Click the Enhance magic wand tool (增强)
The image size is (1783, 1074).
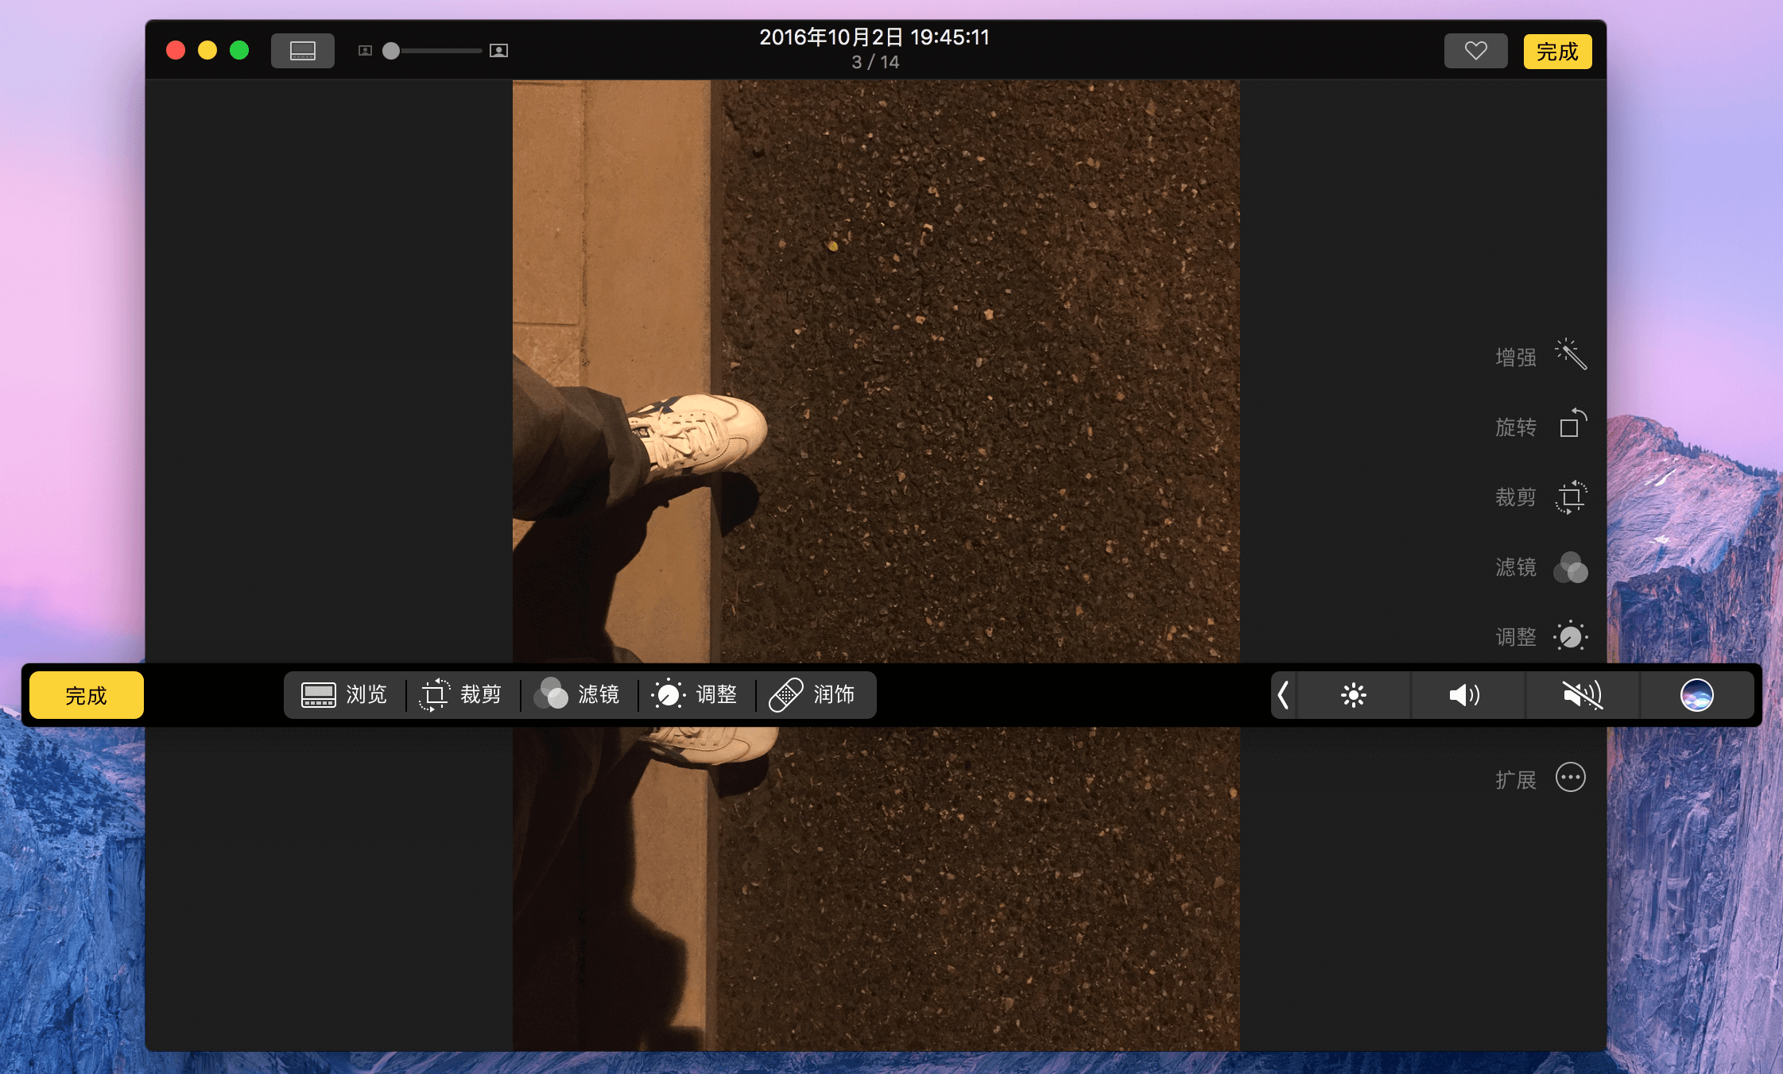coord(1541,356)
